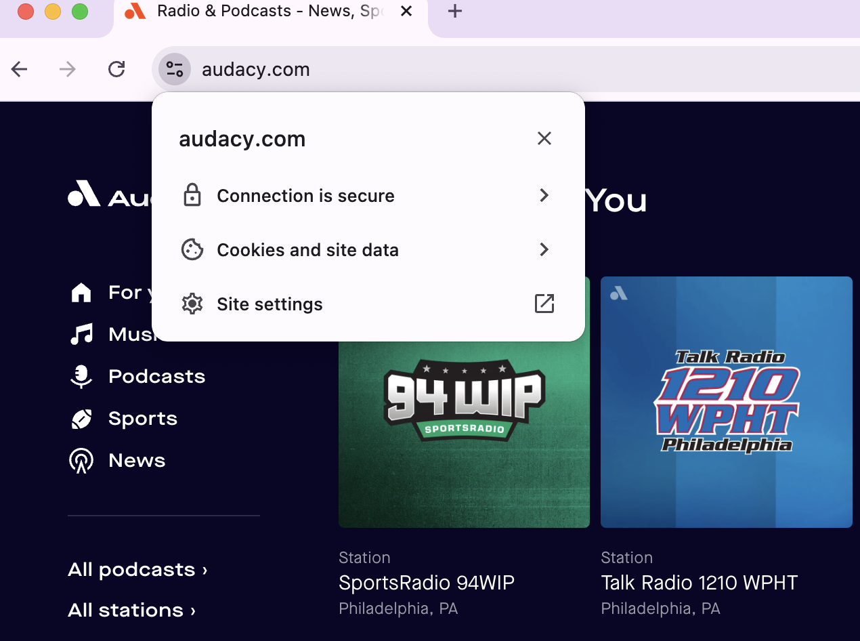Image resolution: width=860 pixels, height=641 pixels.
Task: Click the News broadcast icon
Action: [x=81, y=461]
